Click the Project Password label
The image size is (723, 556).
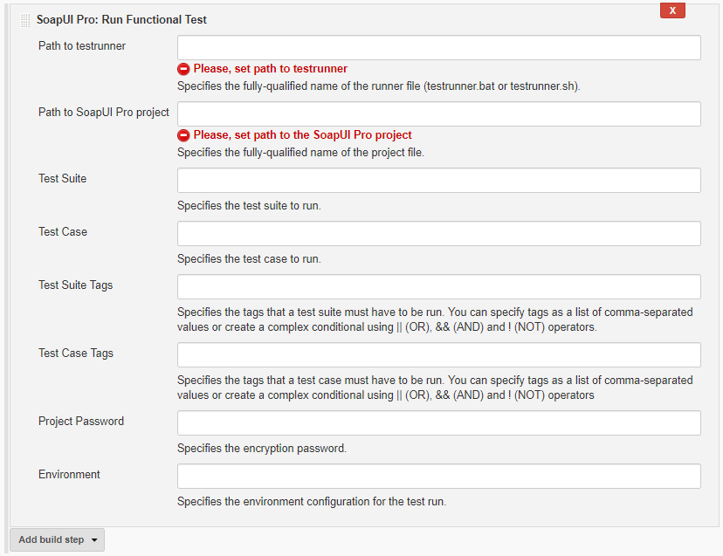pos(81,422)
